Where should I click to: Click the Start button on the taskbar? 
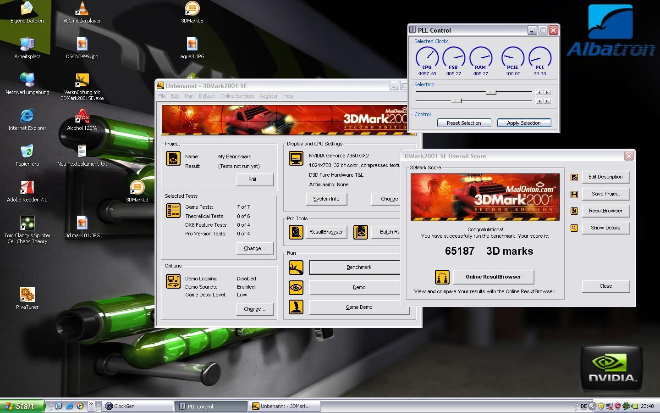pyautogui.click(x=22, y=406)
